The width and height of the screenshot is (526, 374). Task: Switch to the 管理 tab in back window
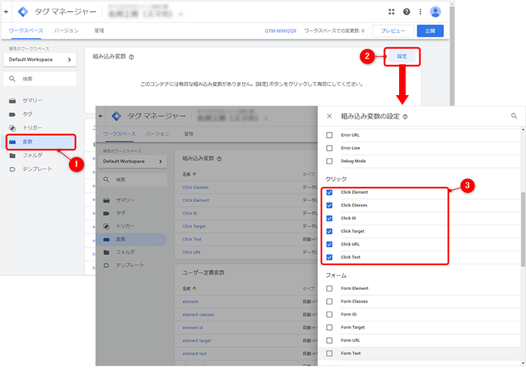click(x=99, y=30)
